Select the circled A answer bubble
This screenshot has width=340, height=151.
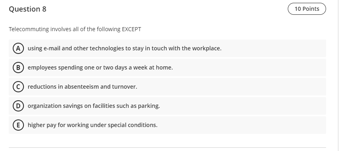tap(18, 48)
